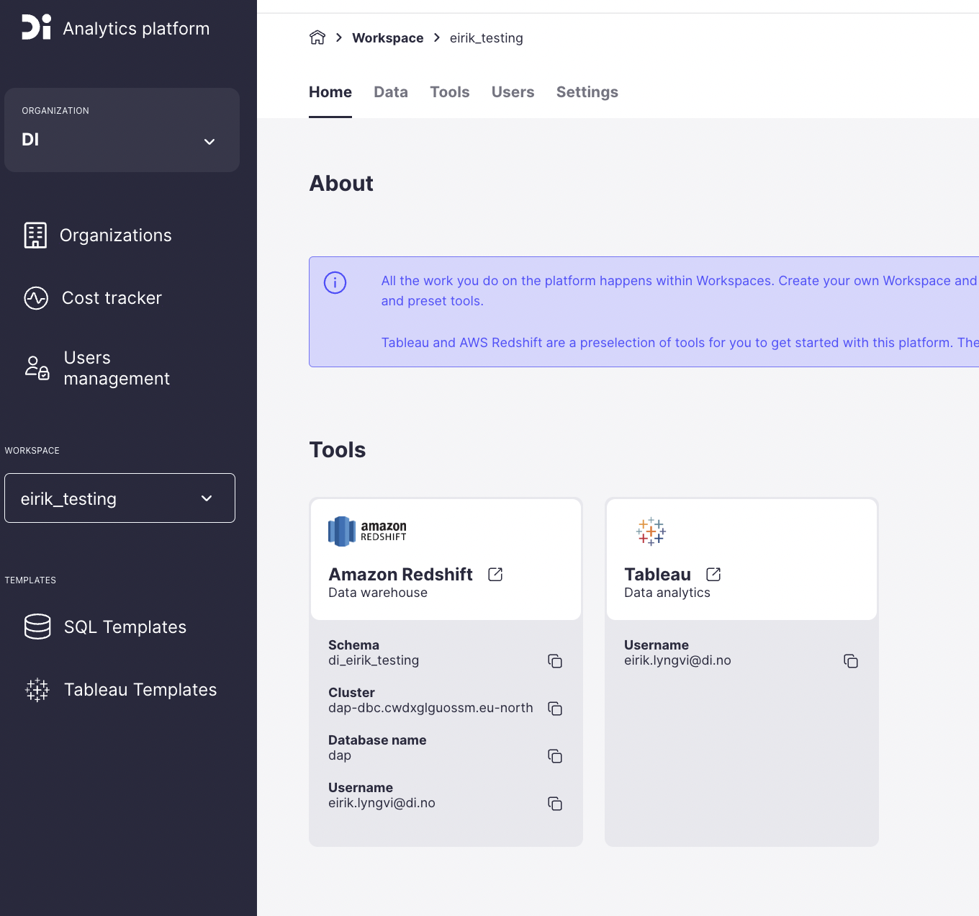Click the Tableau Username eirik.lyngvi@di.no
Screen dimensions: 979x916
point(677,660)
